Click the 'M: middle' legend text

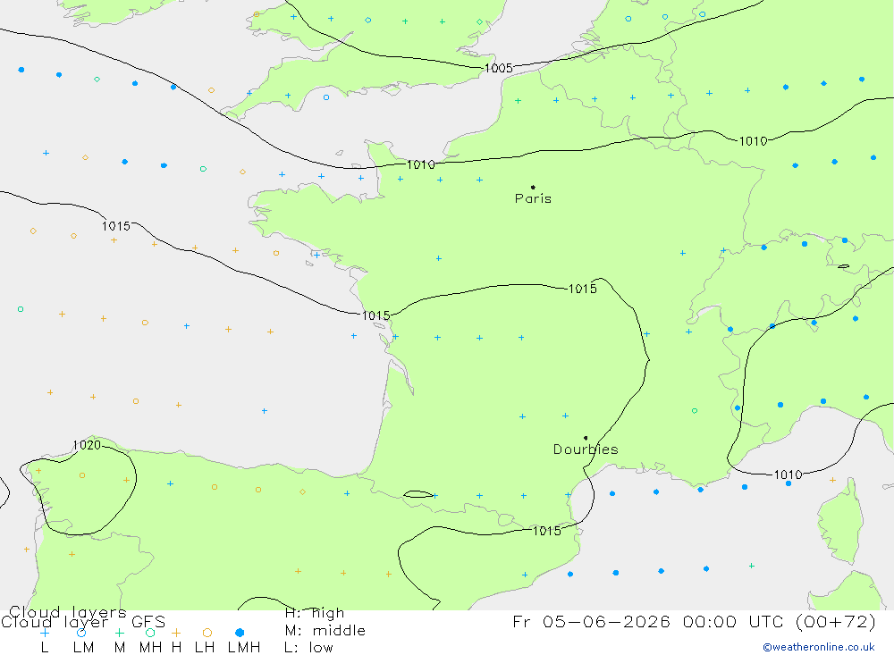click(325, 631)
